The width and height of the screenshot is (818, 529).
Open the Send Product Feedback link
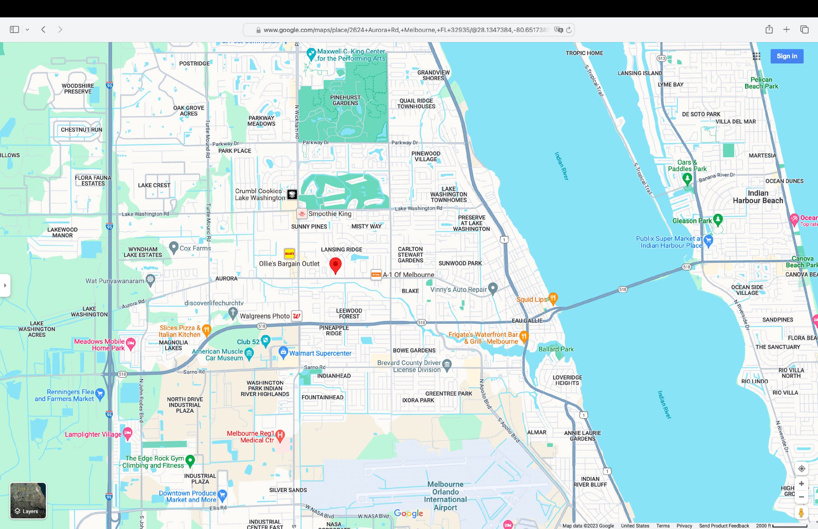click(x=724, y=525)
